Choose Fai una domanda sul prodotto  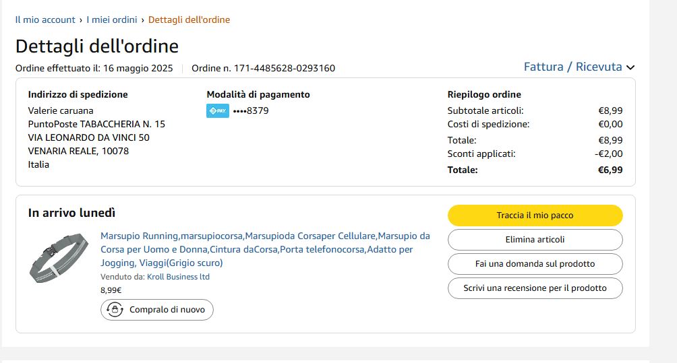pyautogui.click(x=535, y=264)
